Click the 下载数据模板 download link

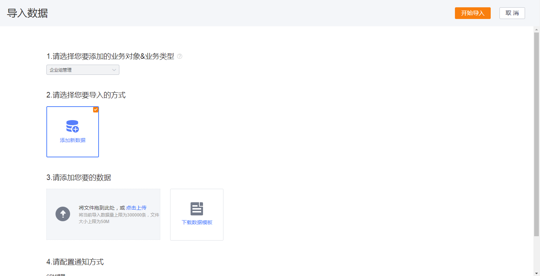tap(196, 222)
